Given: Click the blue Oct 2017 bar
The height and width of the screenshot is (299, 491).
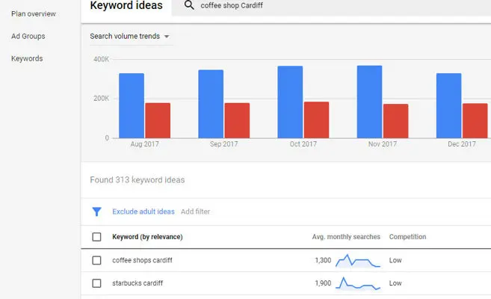Looking at the screenshot, I should pyautogui.click(x=290, y=102).
